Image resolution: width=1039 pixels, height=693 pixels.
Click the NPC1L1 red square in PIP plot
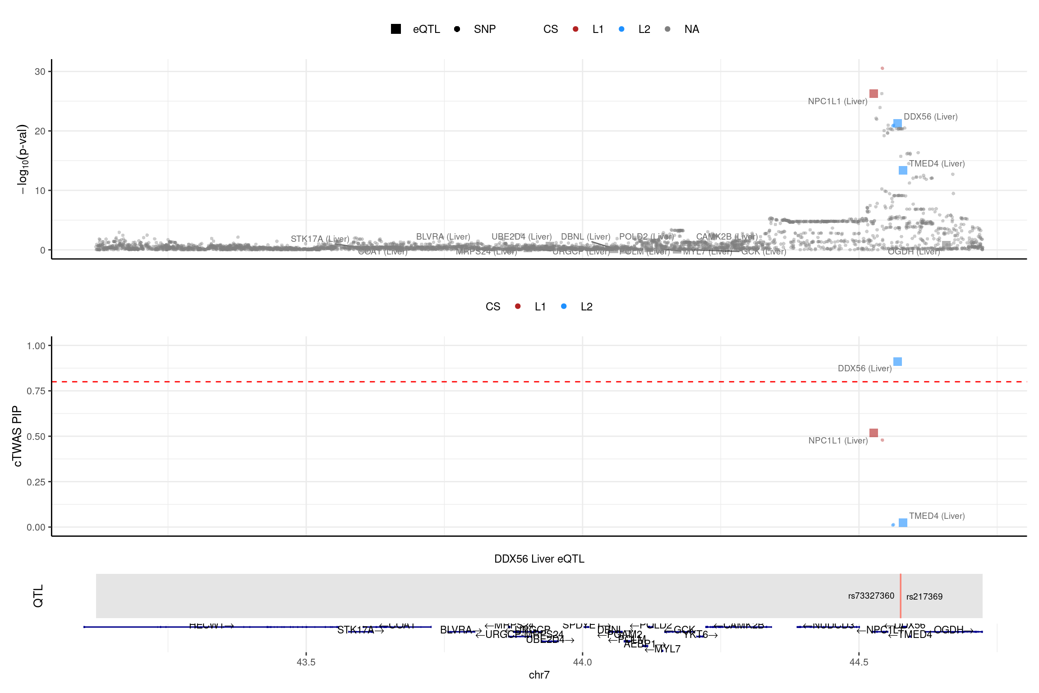pyautogui.click(x=873, y=433)
